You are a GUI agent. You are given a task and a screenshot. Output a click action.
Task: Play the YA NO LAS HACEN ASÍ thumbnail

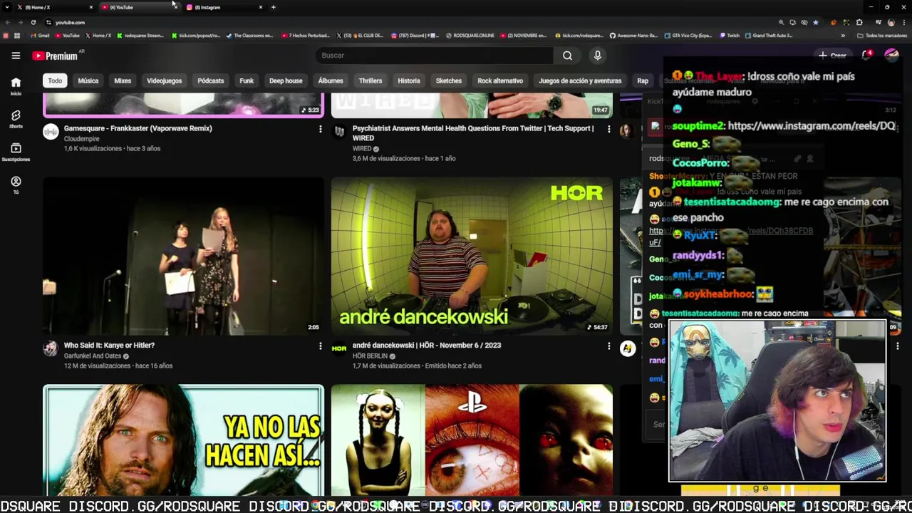coord(183,440)
